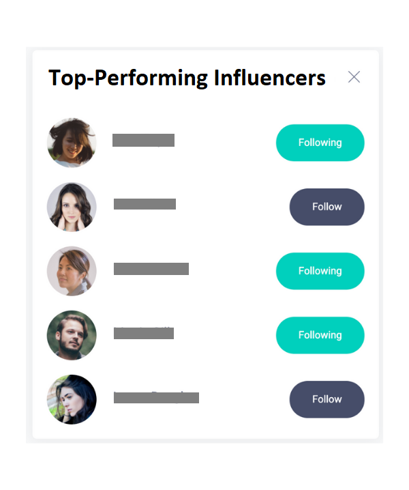
Task: Unfollow the bearded man with Following button
Action: (320, 335)
